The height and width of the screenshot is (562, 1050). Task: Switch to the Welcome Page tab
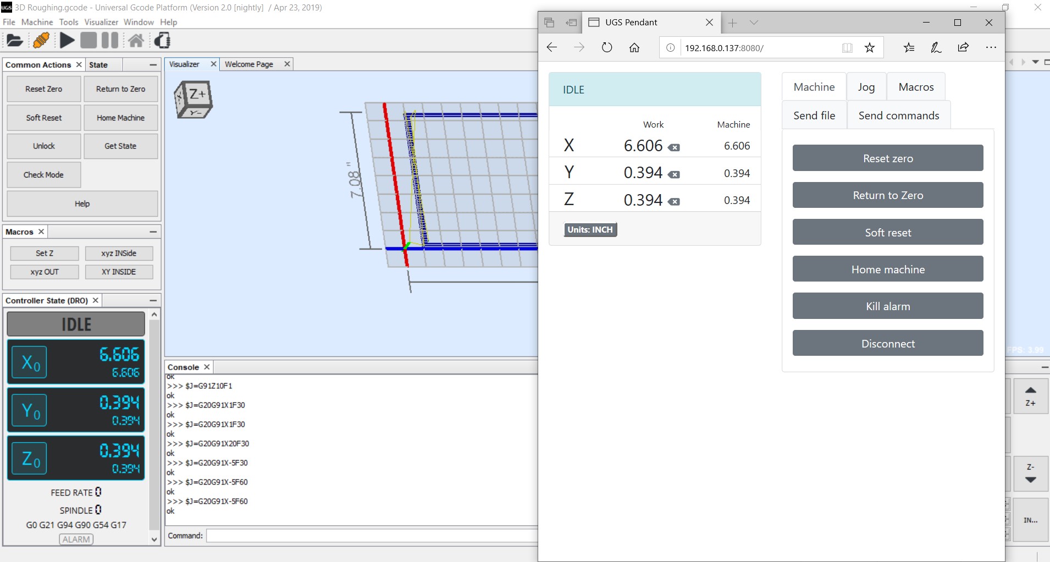(248, 64)
